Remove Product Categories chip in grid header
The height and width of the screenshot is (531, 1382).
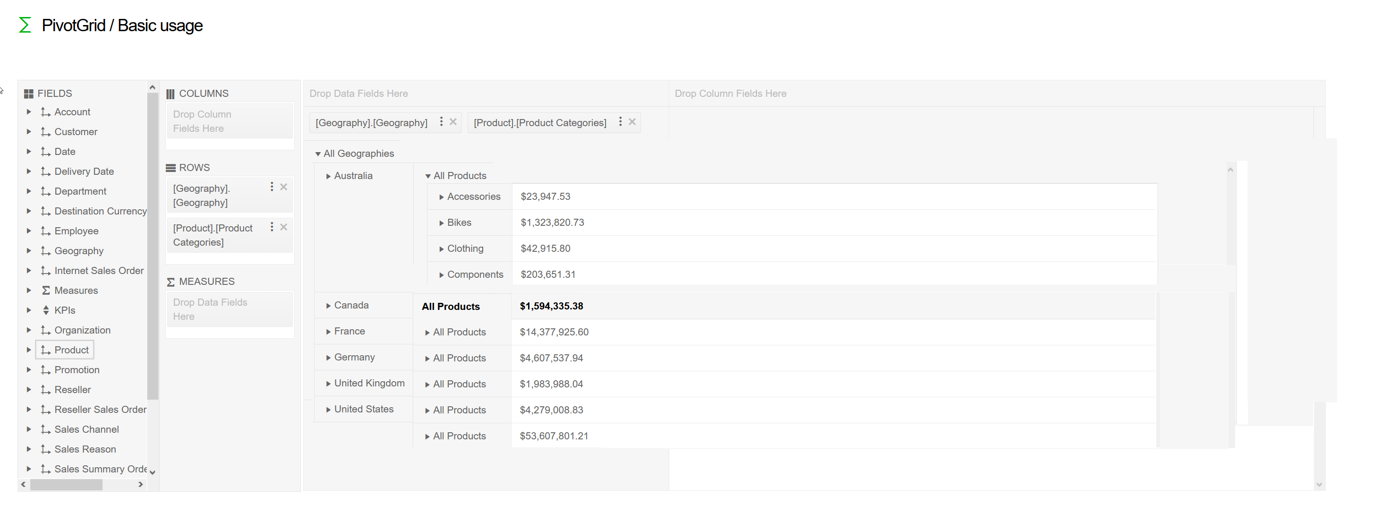click(632, 122)
